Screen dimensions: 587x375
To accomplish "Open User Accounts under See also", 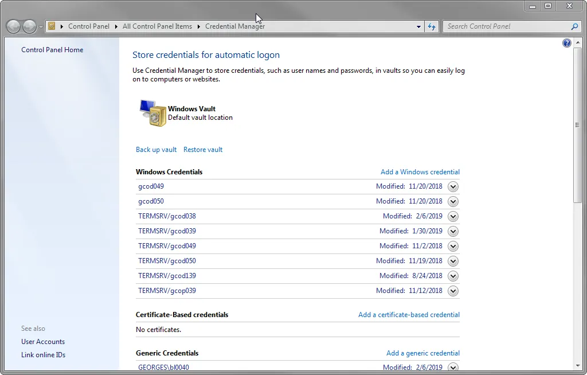I will pos(43,342).
